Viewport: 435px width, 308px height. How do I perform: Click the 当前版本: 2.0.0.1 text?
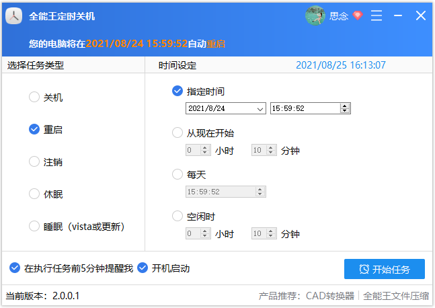(x=42, y=296)
